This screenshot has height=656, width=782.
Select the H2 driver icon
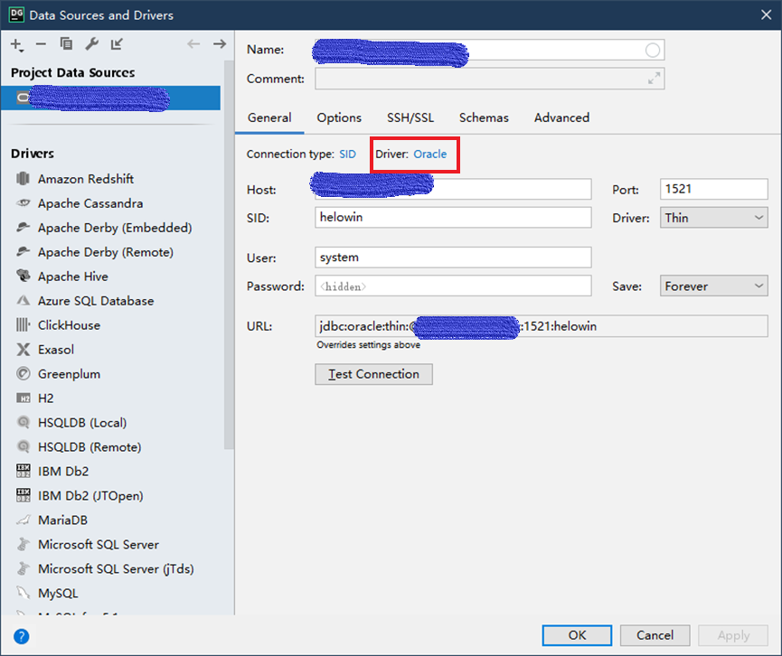click(23, 398)
